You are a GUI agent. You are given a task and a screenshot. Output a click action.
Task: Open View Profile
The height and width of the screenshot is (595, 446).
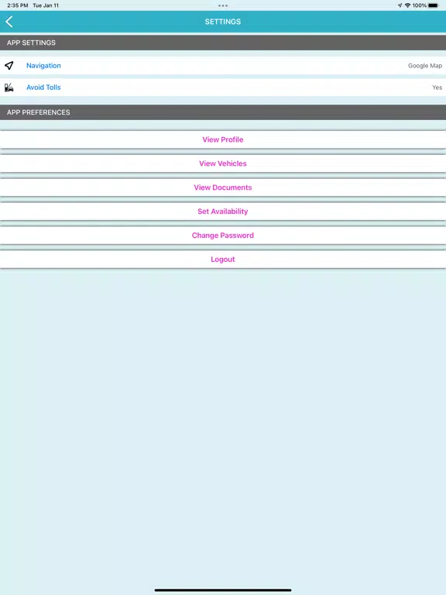[x=223, y=139]
